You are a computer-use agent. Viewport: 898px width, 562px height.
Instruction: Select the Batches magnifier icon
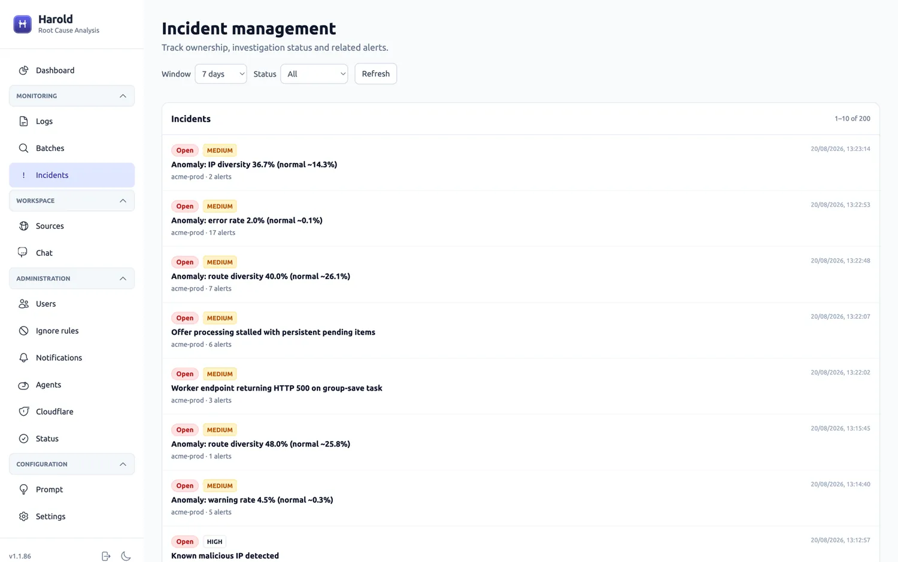point(23,148)
